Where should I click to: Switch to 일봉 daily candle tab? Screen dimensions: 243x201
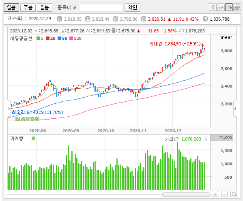(x=11, y=7)
